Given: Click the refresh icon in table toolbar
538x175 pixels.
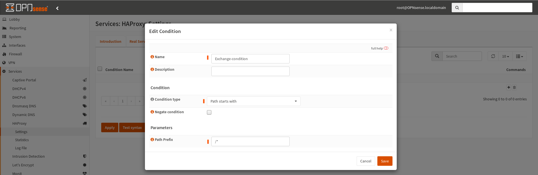Looking at the screenshot, I should (x=493, y=56).
